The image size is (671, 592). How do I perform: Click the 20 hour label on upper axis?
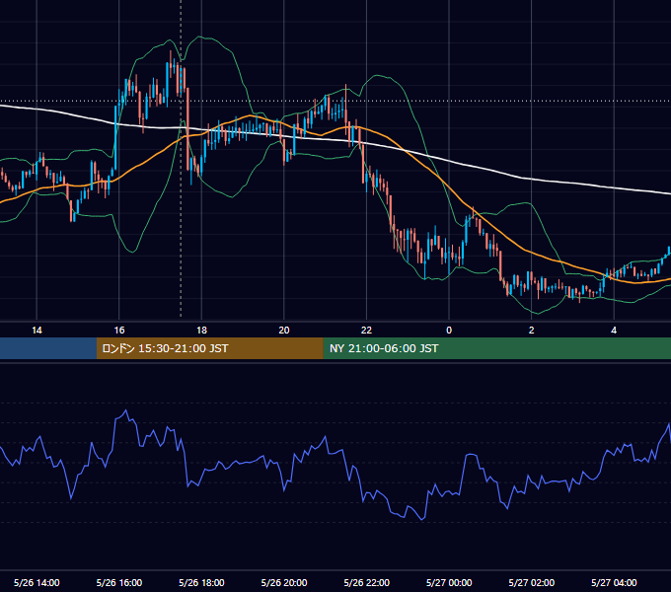click(x=284, y=331)
